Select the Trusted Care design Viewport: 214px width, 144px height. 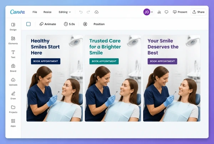(113, 78)
